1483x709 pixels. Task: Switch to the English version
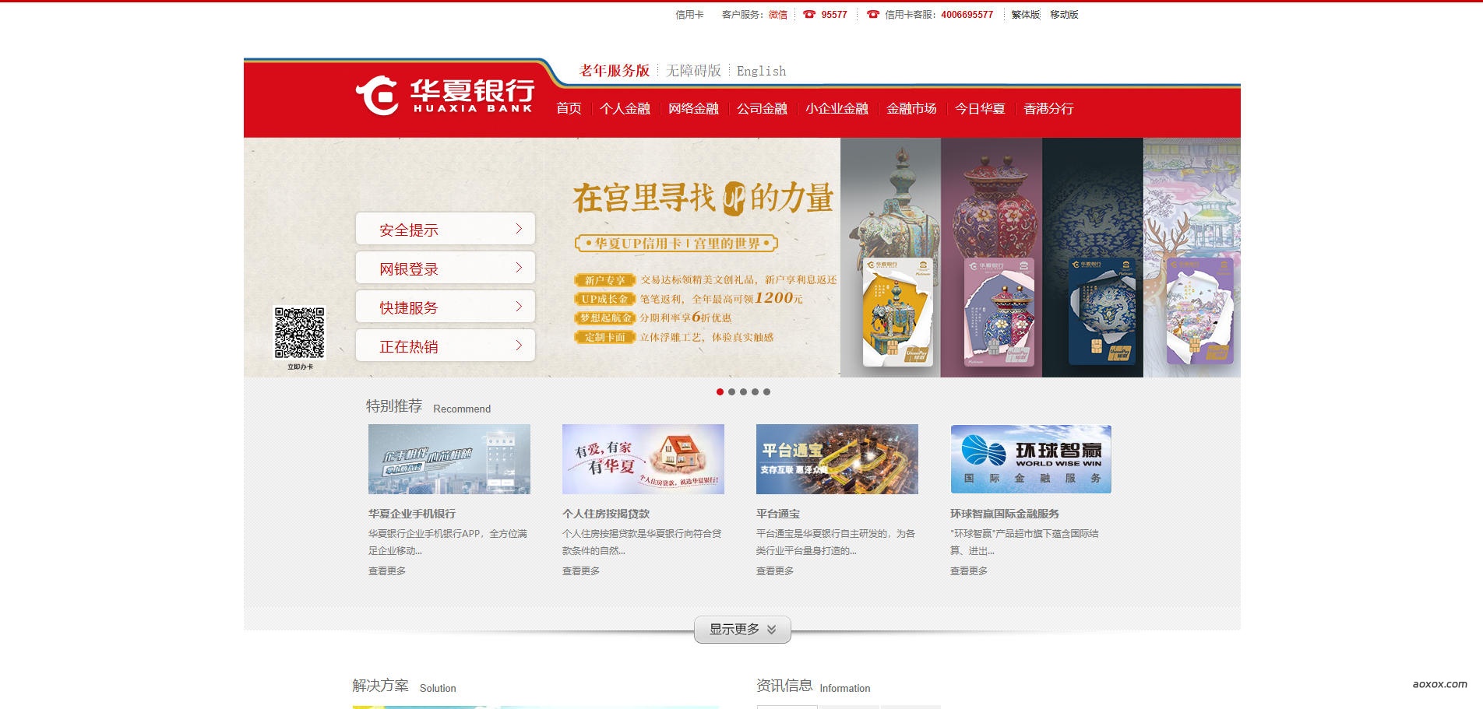[760, 71]
